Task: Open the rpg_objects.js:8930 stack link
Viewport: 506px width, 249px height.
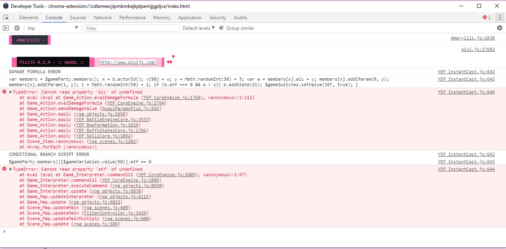Action: click(137, 186)
